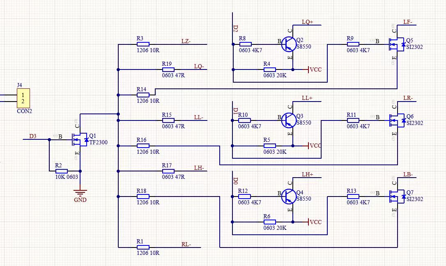Image resolution: width=446 pixels, height=266 pixels.
Task: Select resistor R4 20K symbol
Action: click(269, 69)
